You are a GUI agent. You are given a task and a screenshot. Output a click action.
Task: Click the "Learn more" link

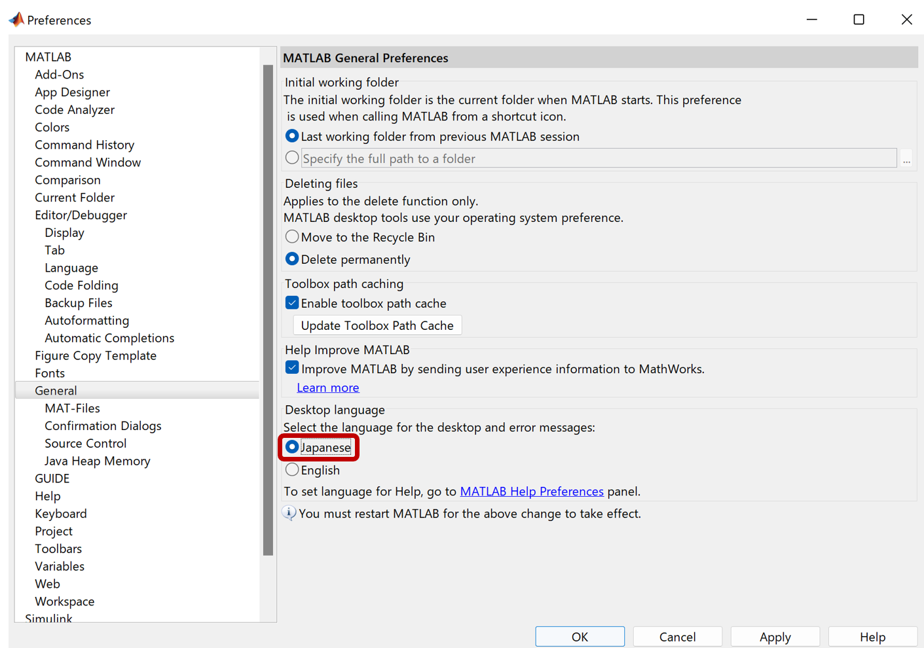coord(327,387)
